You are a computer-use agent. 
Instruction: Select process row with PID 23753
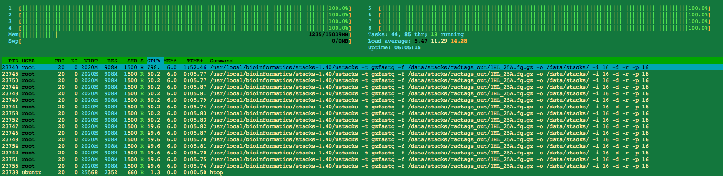(x=361, y=113)
